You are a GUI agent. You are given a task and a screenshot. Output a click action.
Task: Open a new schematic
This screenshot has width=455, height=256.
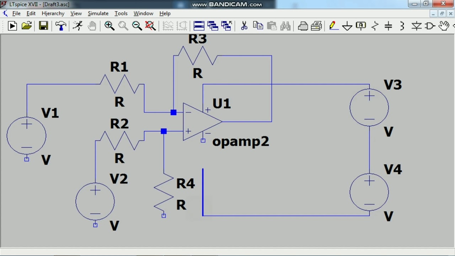tap(12, 26)
